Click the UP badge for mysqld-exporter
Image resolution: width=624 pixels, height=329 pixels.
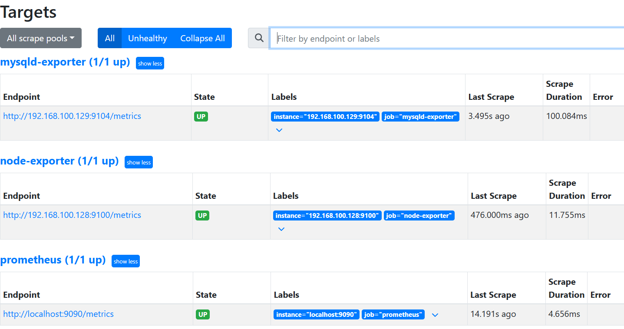[201, 116]
